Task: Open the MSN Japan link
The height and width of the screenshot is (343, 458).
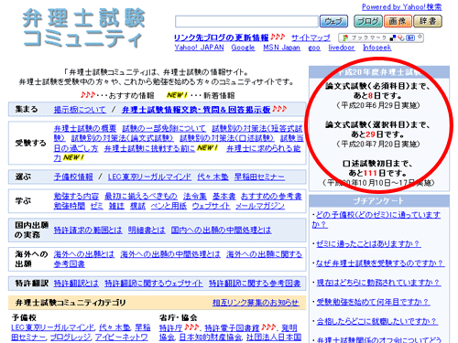Action: [x=281, y=48]
